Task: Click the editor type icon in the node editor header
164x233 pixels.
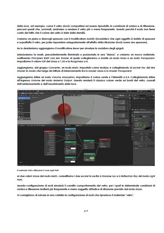Action: click(19, 126)
